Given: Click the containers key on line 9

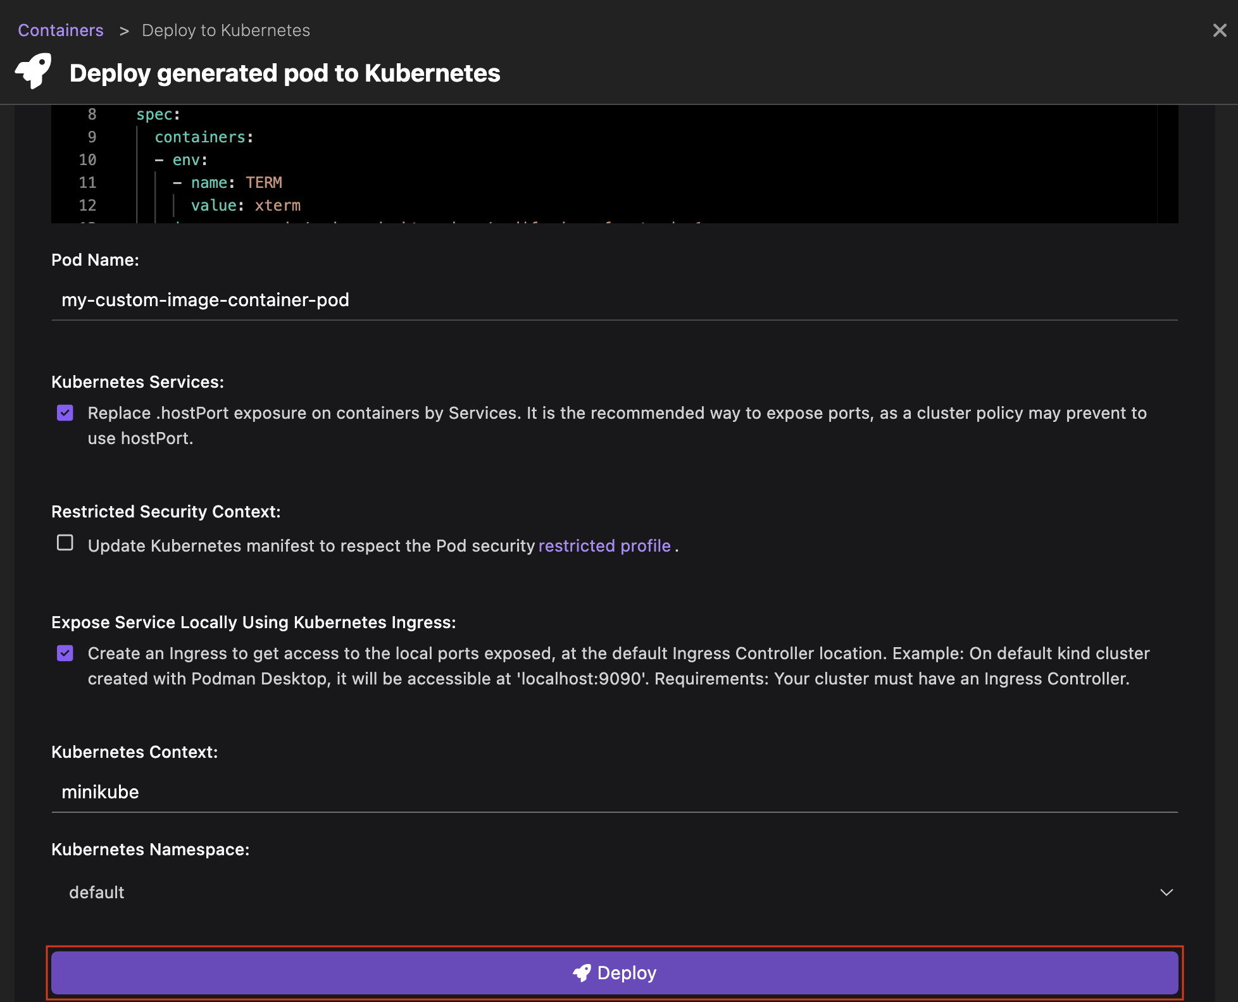Looking at the screenshot, I should click(x=199, y=137).
